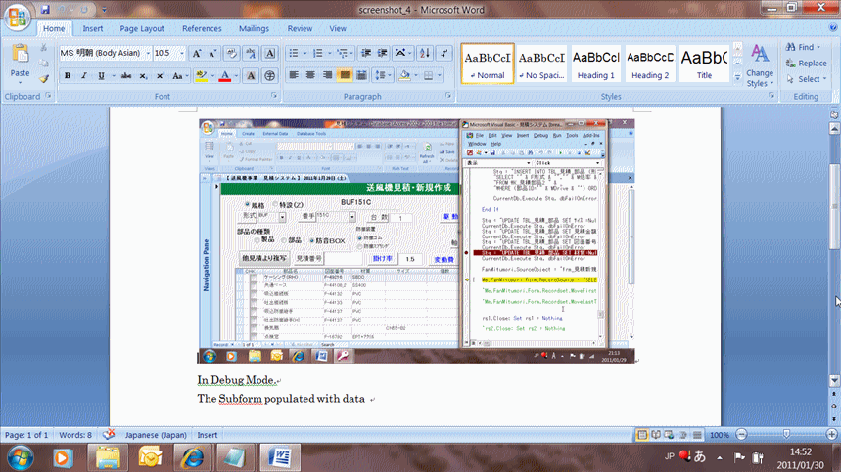Apply yellow text highlight color
Screen dimensions: 841x472
[x=201, y=76]
